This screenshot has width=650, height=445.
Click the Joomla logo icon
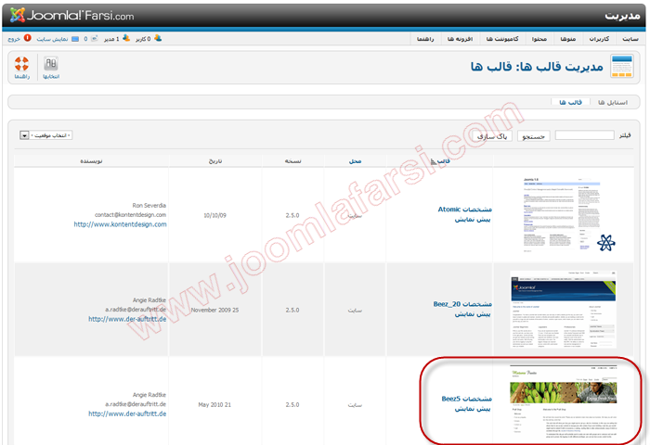click(x=18, y=16)
